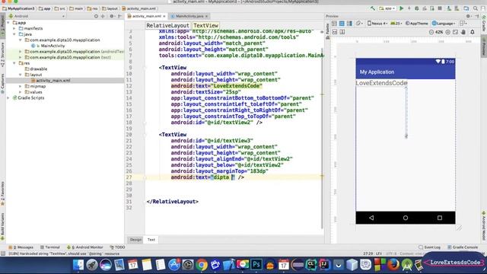Image resolution: width=487 pixels, height=274 pixels.
Task: Click the notification bell icon in Preview
Action: pos(473,32)
